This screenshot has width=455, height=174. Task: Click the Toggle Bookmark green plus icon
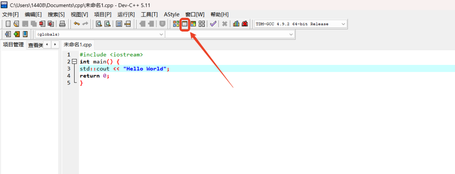click(16, 34)
